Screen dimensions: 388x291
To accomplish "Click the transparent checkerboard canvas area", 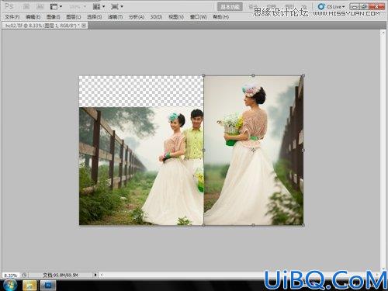I will point(141,92).
